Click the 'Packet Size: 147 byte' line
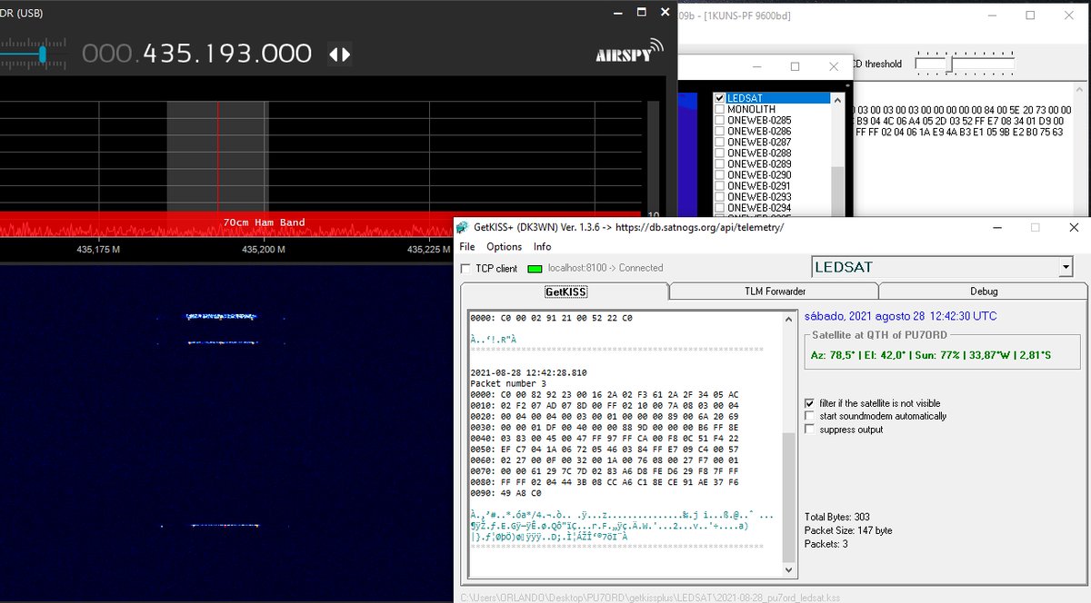Viewport: 1091px width, 603px height. 848,530
